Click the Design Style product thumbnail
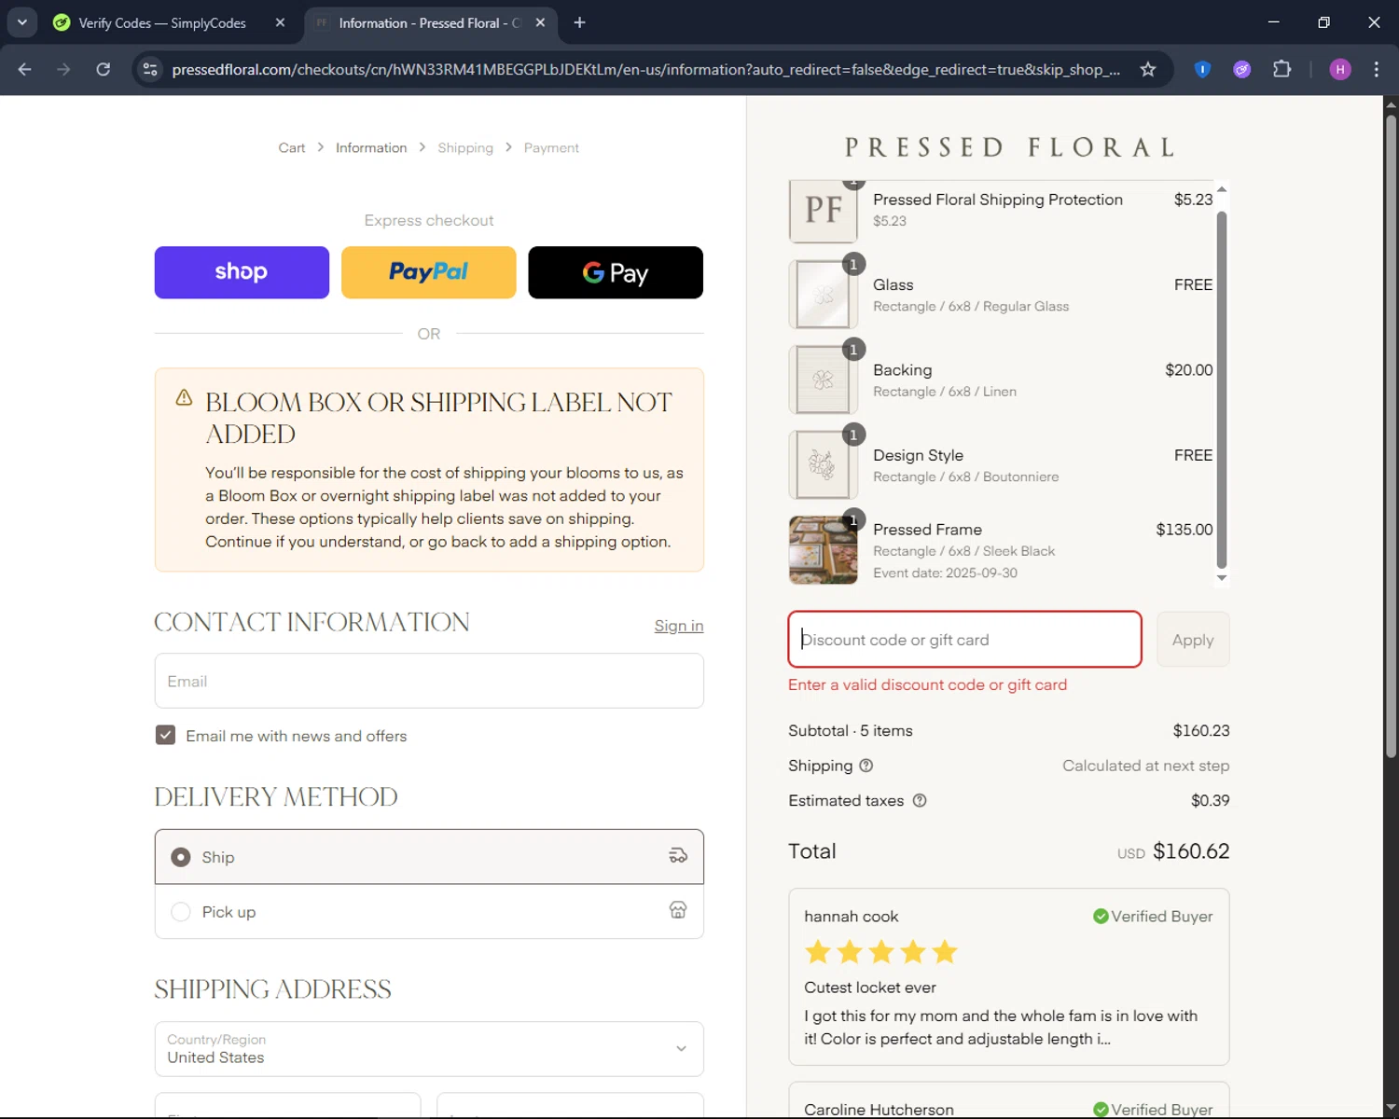Screen dimensions: 1399x1119 click(823, 464)
